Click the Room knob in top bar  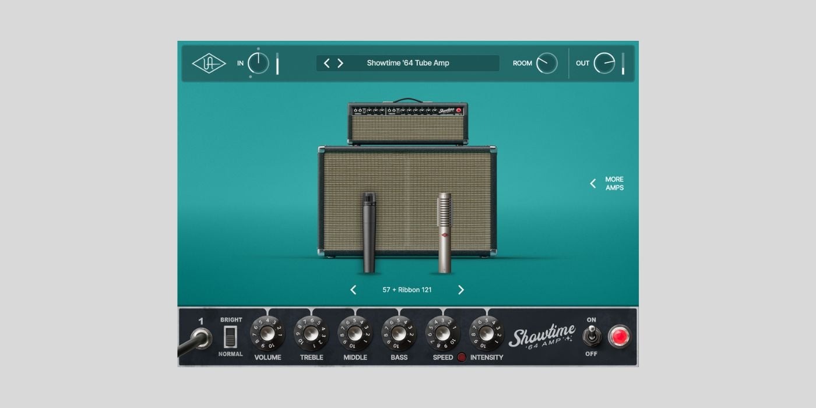[x=547, y=63]
